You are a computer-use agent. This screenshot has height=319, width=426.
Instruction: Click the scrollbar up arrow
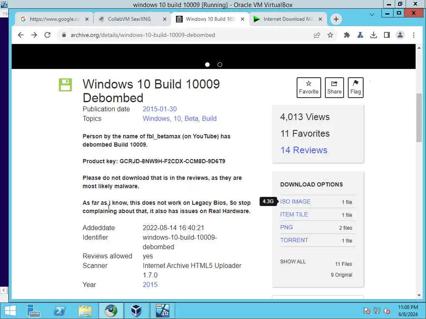click(419, 48)
